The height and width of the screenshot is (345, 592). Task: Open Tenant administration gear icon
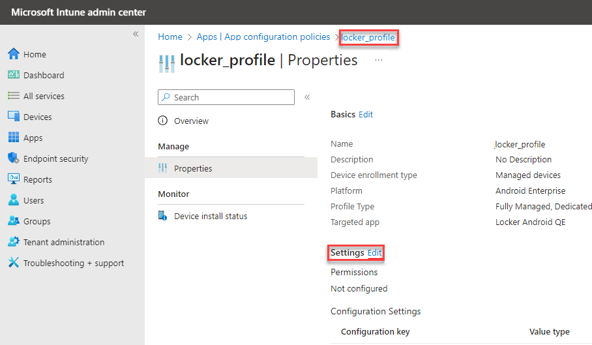14,241
